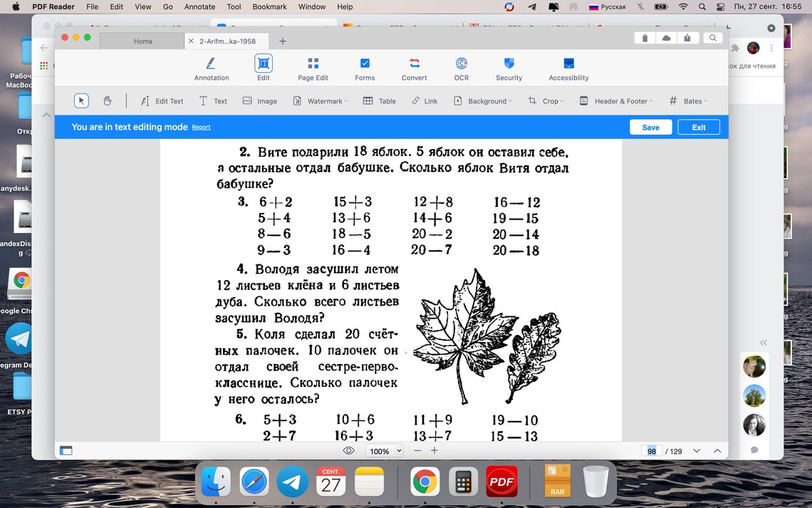Screen dimensions: 812x508
Task: Zoom out using the minus control
Action: (x=417, y=450)
